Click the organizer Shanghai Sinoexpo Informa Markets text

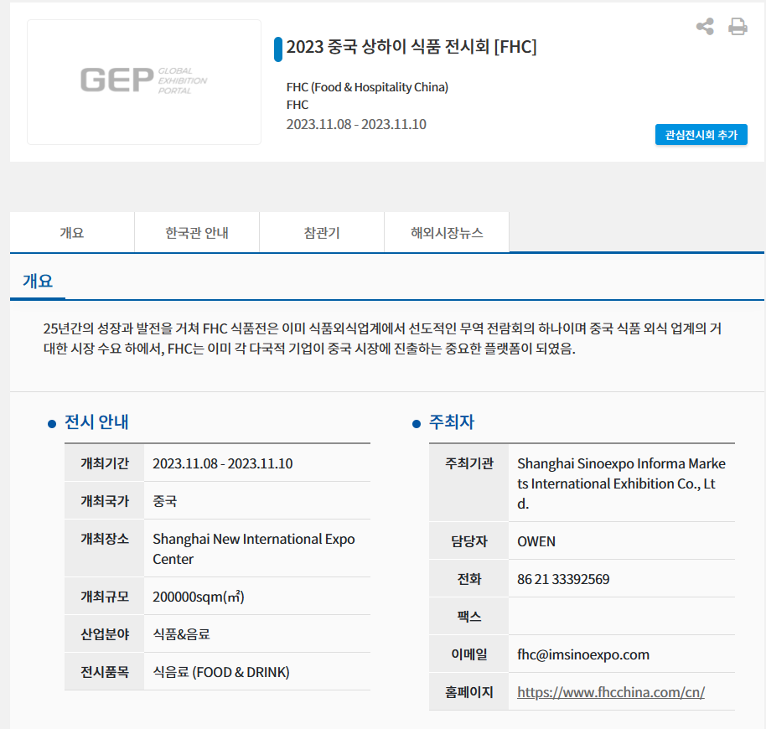pyautogui.click(x=621, y=483)
